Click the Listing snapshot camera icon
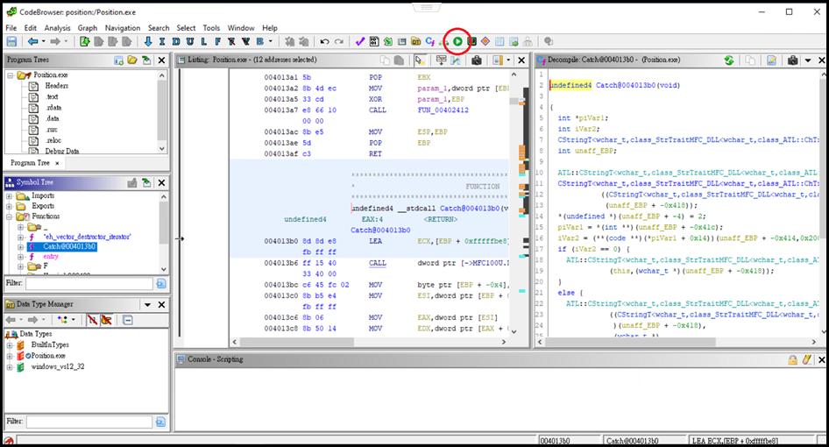The width and height of the screenshot is (829, 447). coord(477,60)
